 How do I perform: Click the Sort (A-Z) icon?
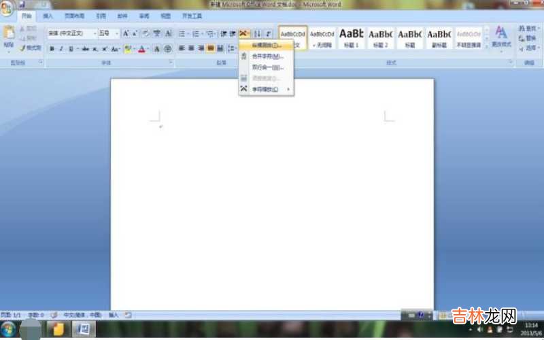257,33
